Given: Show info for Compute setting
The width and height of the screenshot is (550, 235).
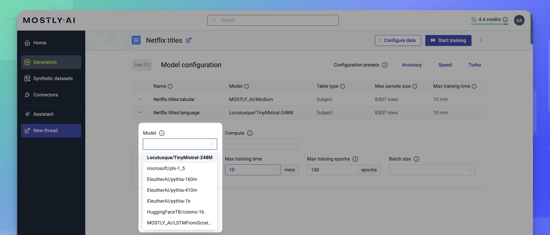Looking at the screenshot, I should 250,133.
